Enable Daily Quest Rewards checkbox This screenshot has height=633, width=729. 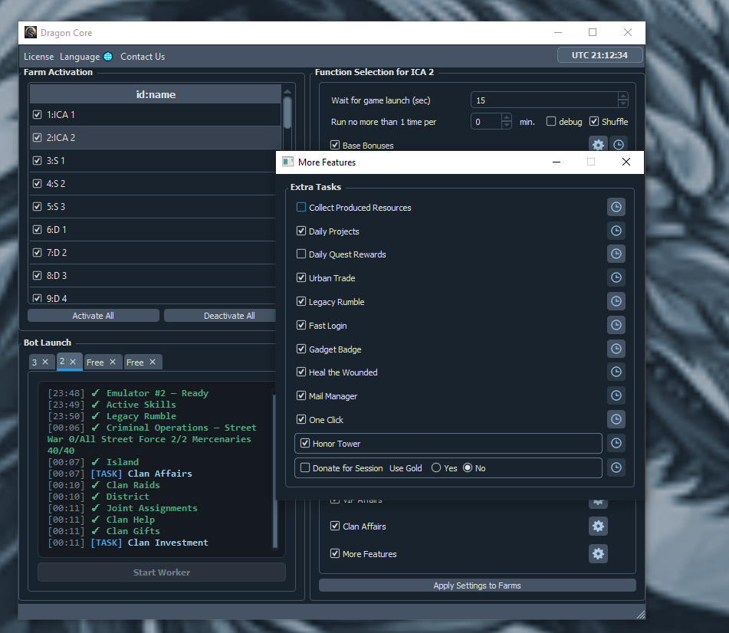tap(301, 254)
